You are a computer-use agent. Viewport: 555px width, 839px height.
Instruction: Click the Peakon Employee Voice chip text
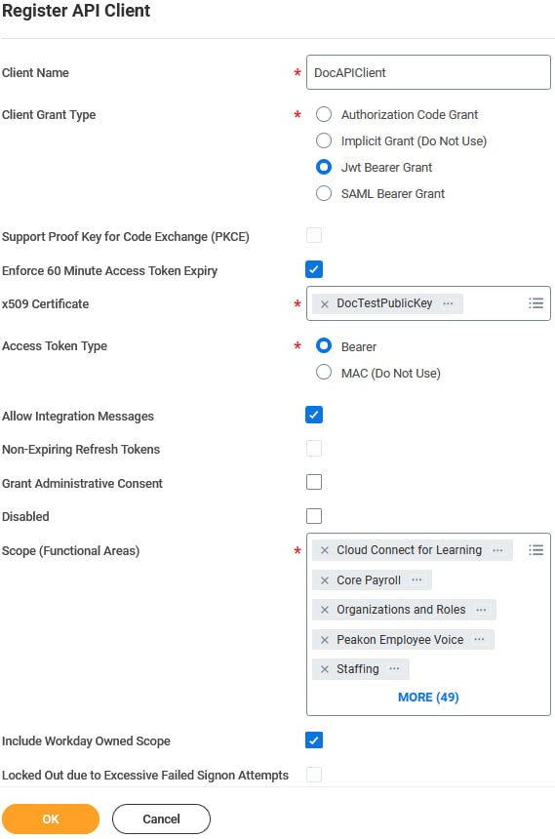400,639
